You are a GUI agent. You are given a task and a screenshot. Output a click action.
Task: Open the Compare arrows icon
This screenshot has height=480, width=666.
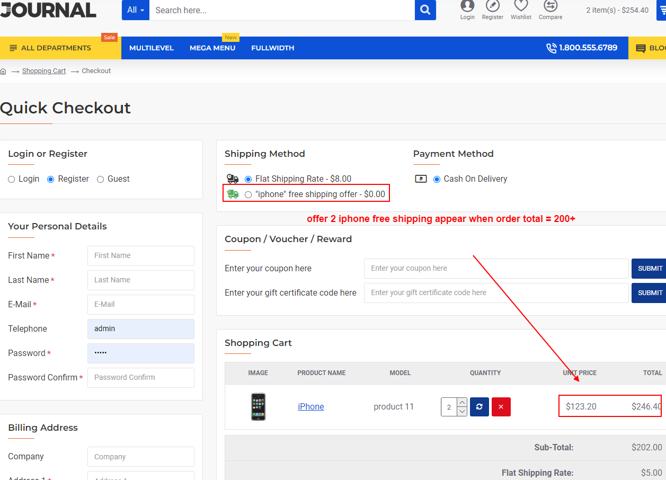(x=550, y=5)
